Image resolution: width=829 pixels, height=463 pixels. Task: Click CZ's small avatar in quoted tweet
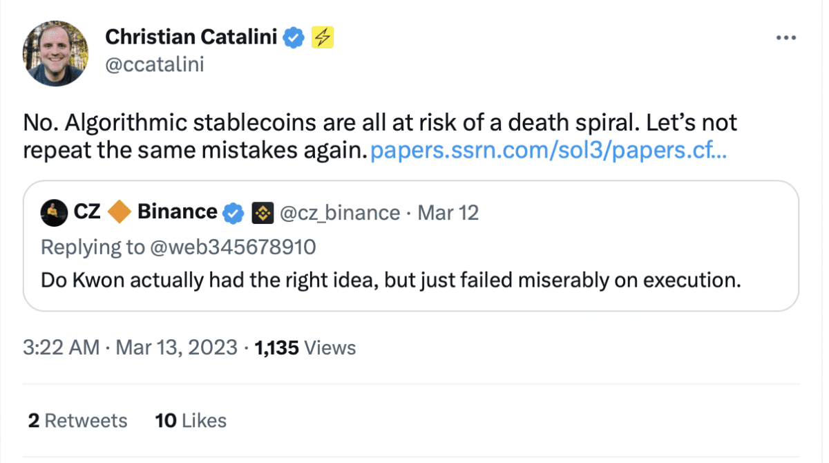click(53, 213)
